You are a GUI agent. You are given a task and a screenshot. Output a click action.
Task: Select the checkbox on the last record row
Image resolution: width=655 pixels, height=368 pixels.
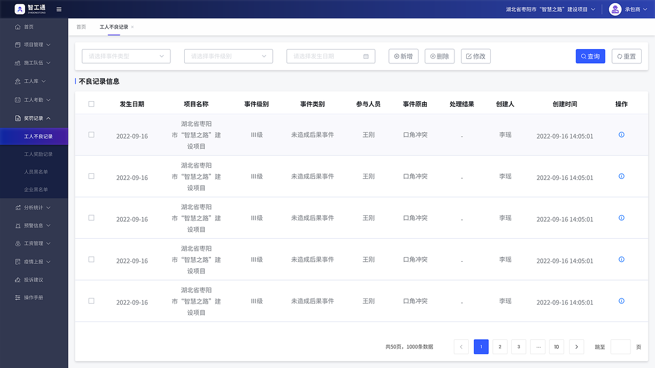(91, 301)
